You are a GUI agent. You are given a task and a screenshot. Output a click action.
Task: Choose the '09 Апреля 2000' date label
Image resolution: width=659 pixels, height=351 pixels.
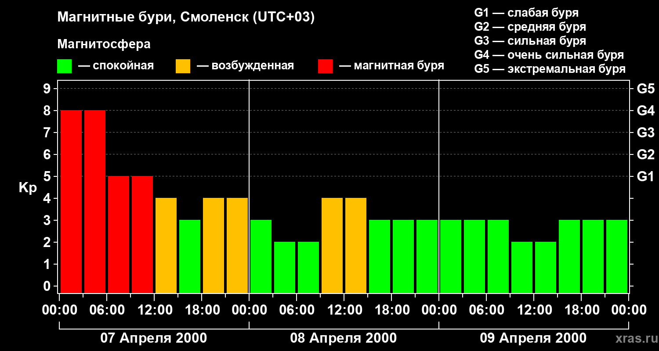click(x=533, y=338)
